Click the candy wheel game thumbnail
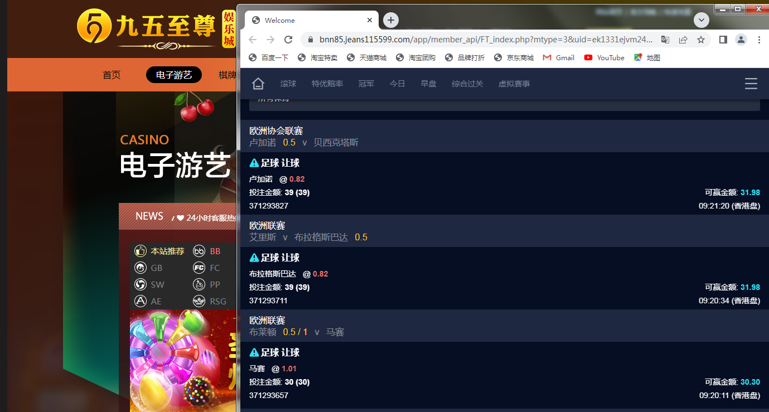Screen dimensions: 769x412 click(183, 361)
